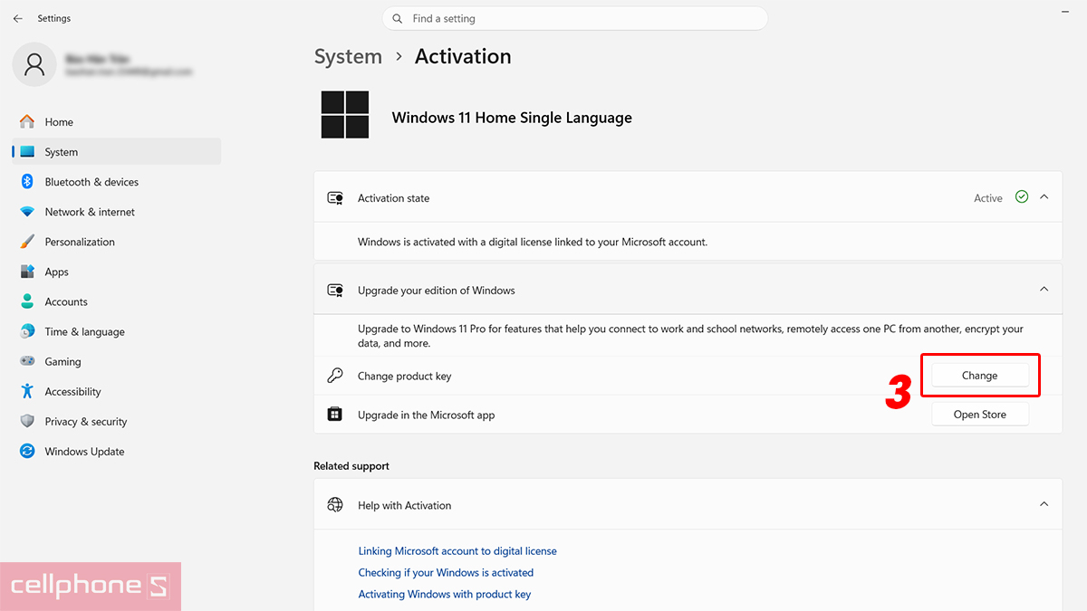This screenshot has height=611, width=1087.
Task: Click the Network wifi icon
Action: (27, 212)
